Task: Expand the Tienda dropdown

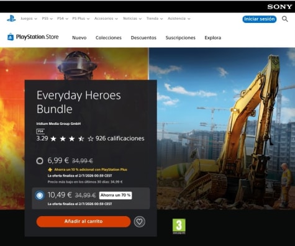Action: click(155, 19)
